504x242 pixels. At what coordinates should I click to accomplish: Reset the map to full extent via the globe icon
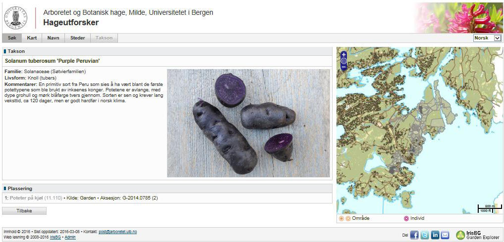(x=343, y=61)
